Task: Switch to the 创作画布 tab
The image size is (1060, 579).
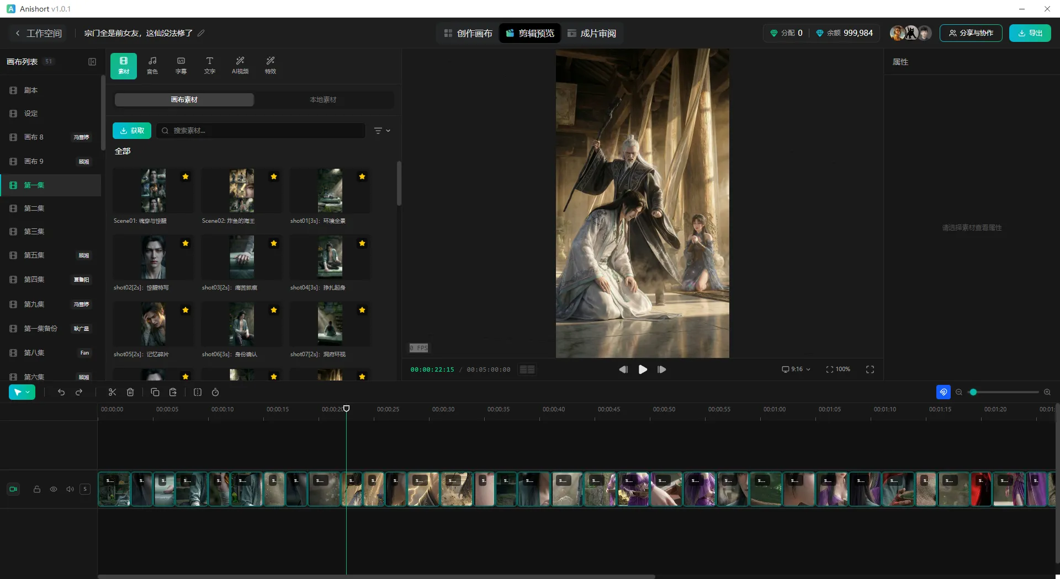Action: [x=468, y=33]
